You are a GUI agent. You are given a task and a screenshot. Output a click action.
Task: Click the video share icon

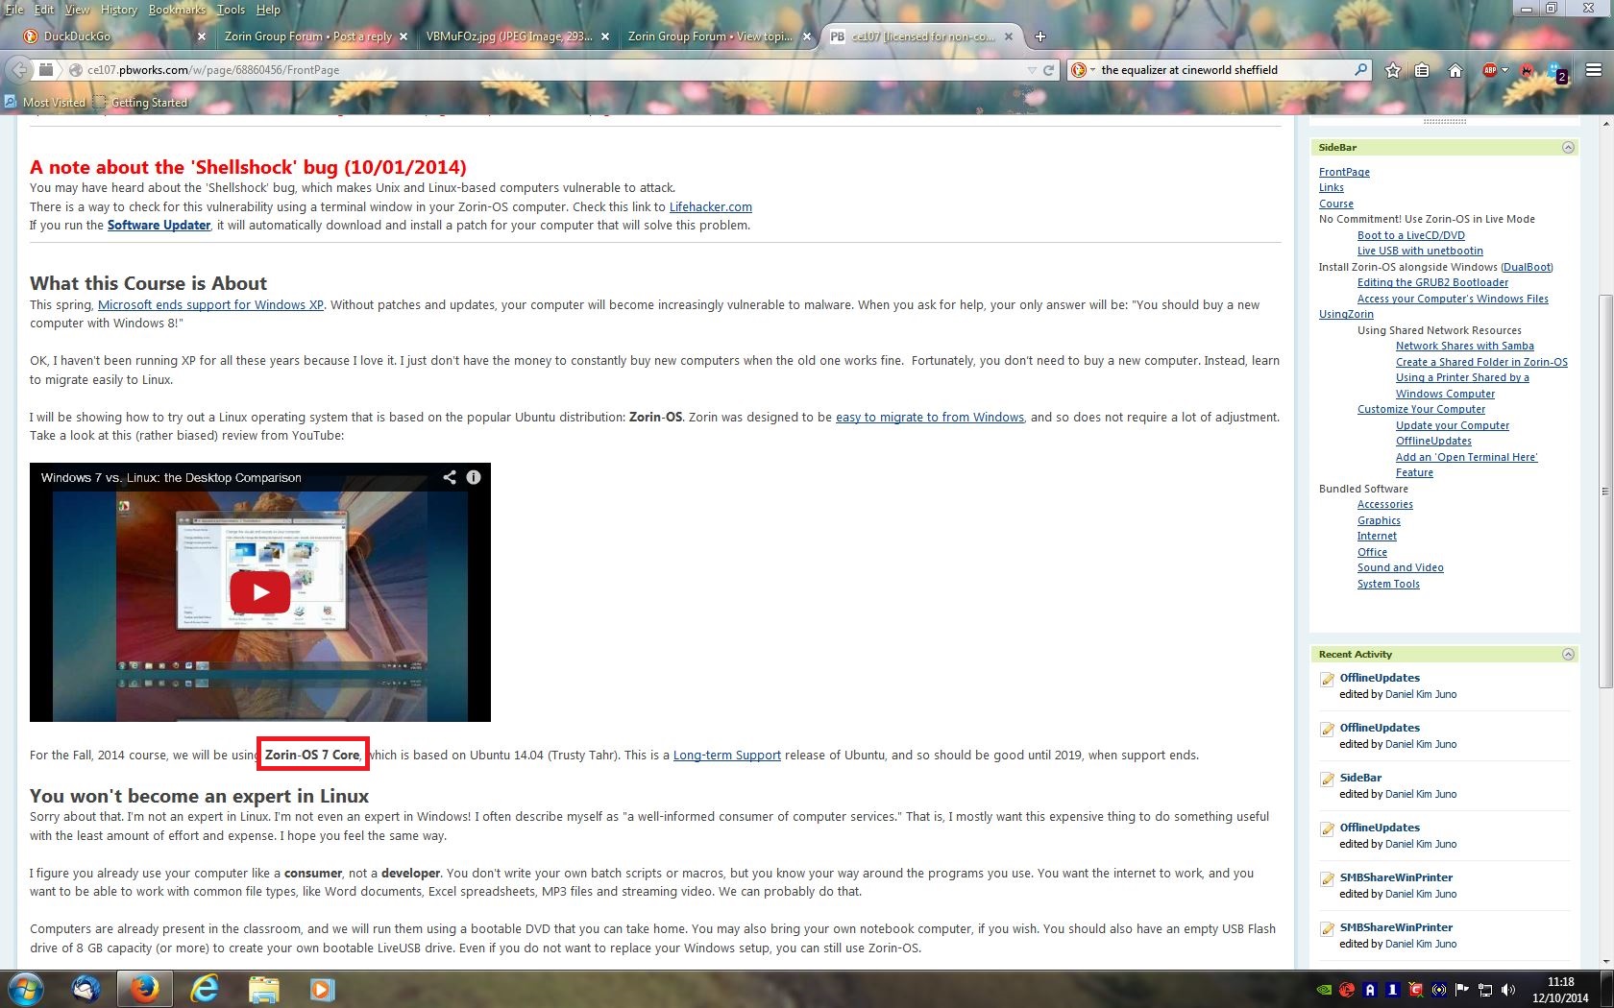[449, 477]
